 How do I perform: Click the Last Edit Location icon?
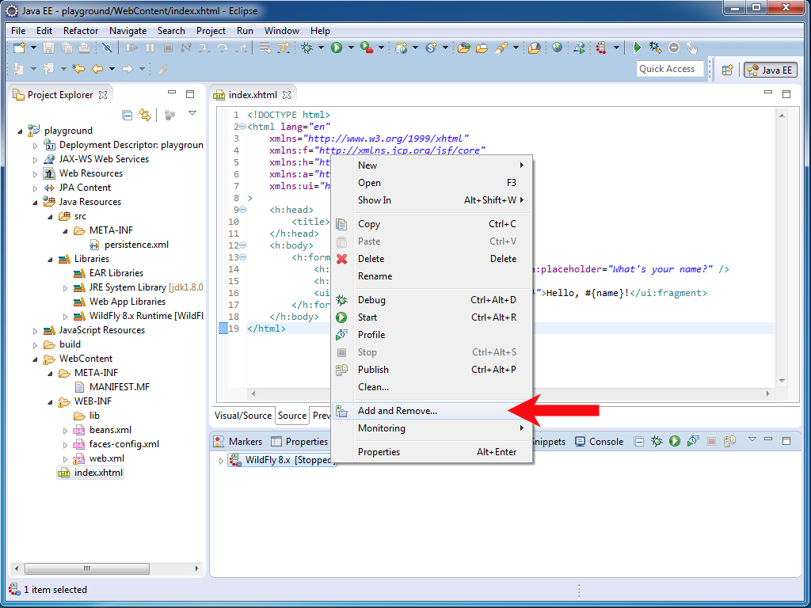[x=78, y=69]
